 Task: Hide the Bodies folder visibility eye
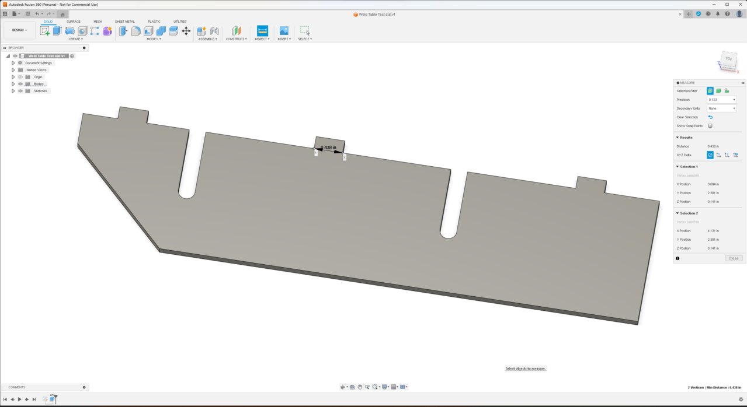click(20, 84)
